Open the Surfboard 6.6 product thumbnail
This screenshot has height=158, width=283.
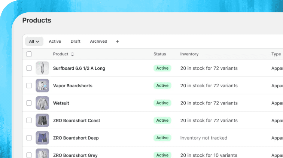click(42, 68)
